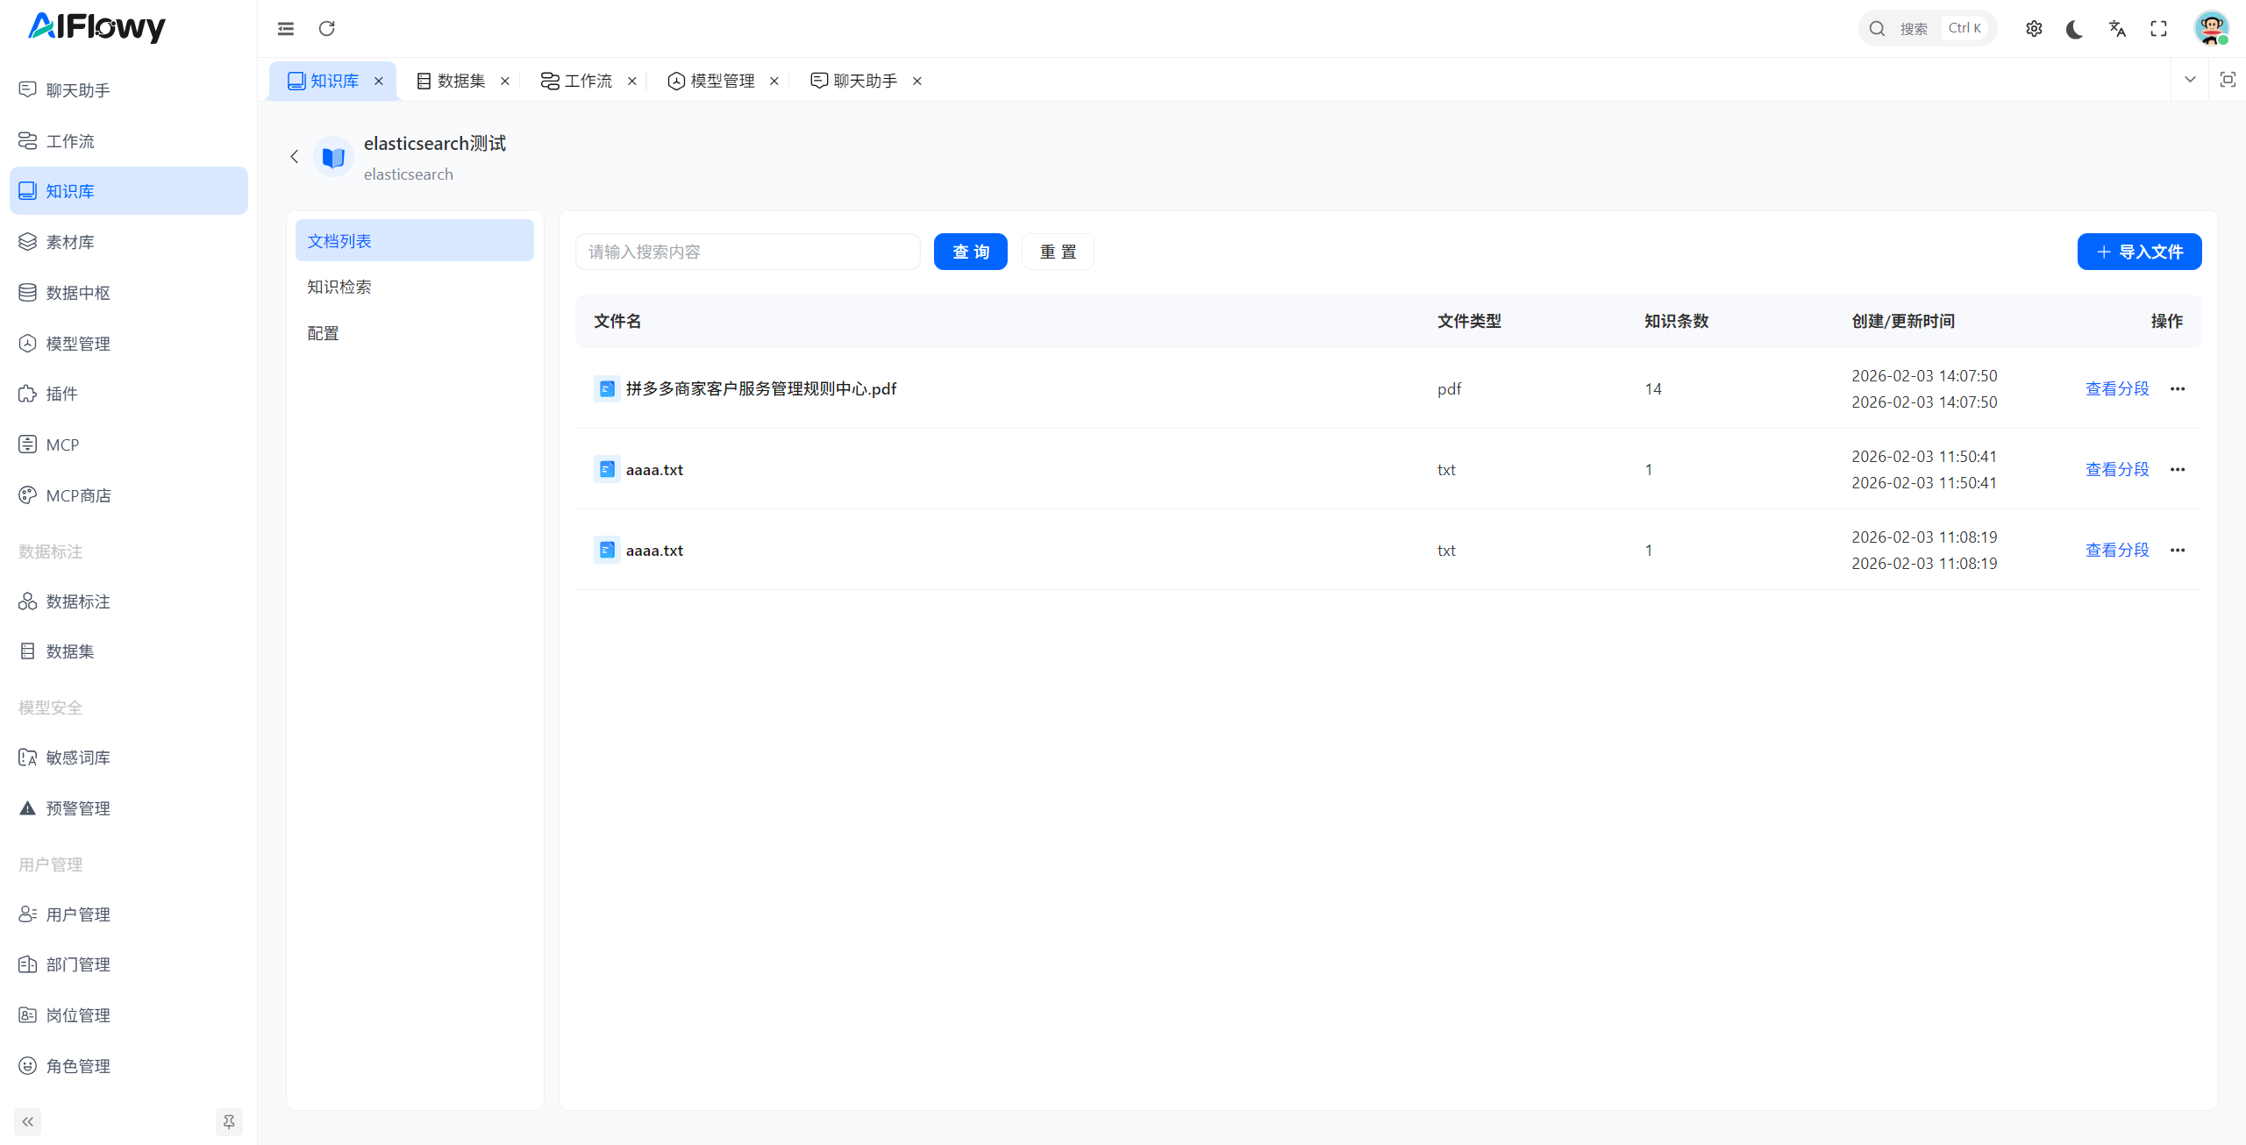Click 查看分段 for the pdf document
Image resolution: width=2246 pixels, height=1145 pixels.
pyautogui.click(x=2117, y=388)
